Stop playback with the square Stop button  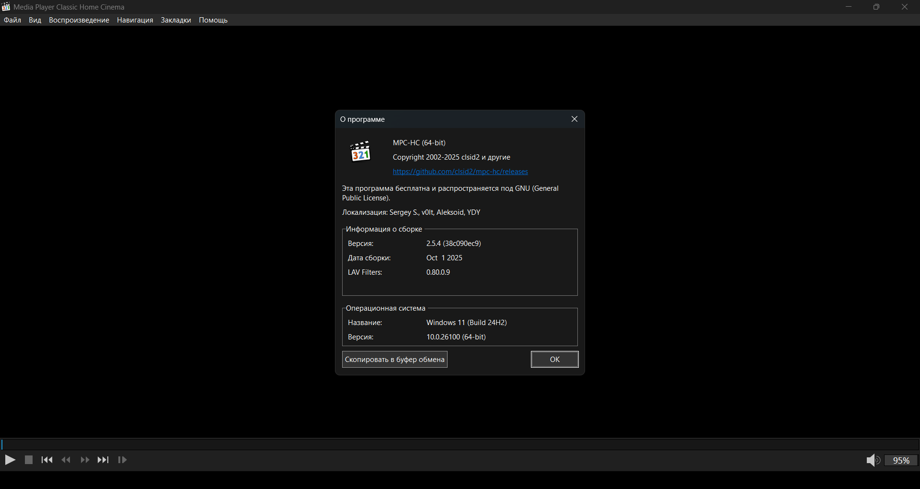[29, 460]
